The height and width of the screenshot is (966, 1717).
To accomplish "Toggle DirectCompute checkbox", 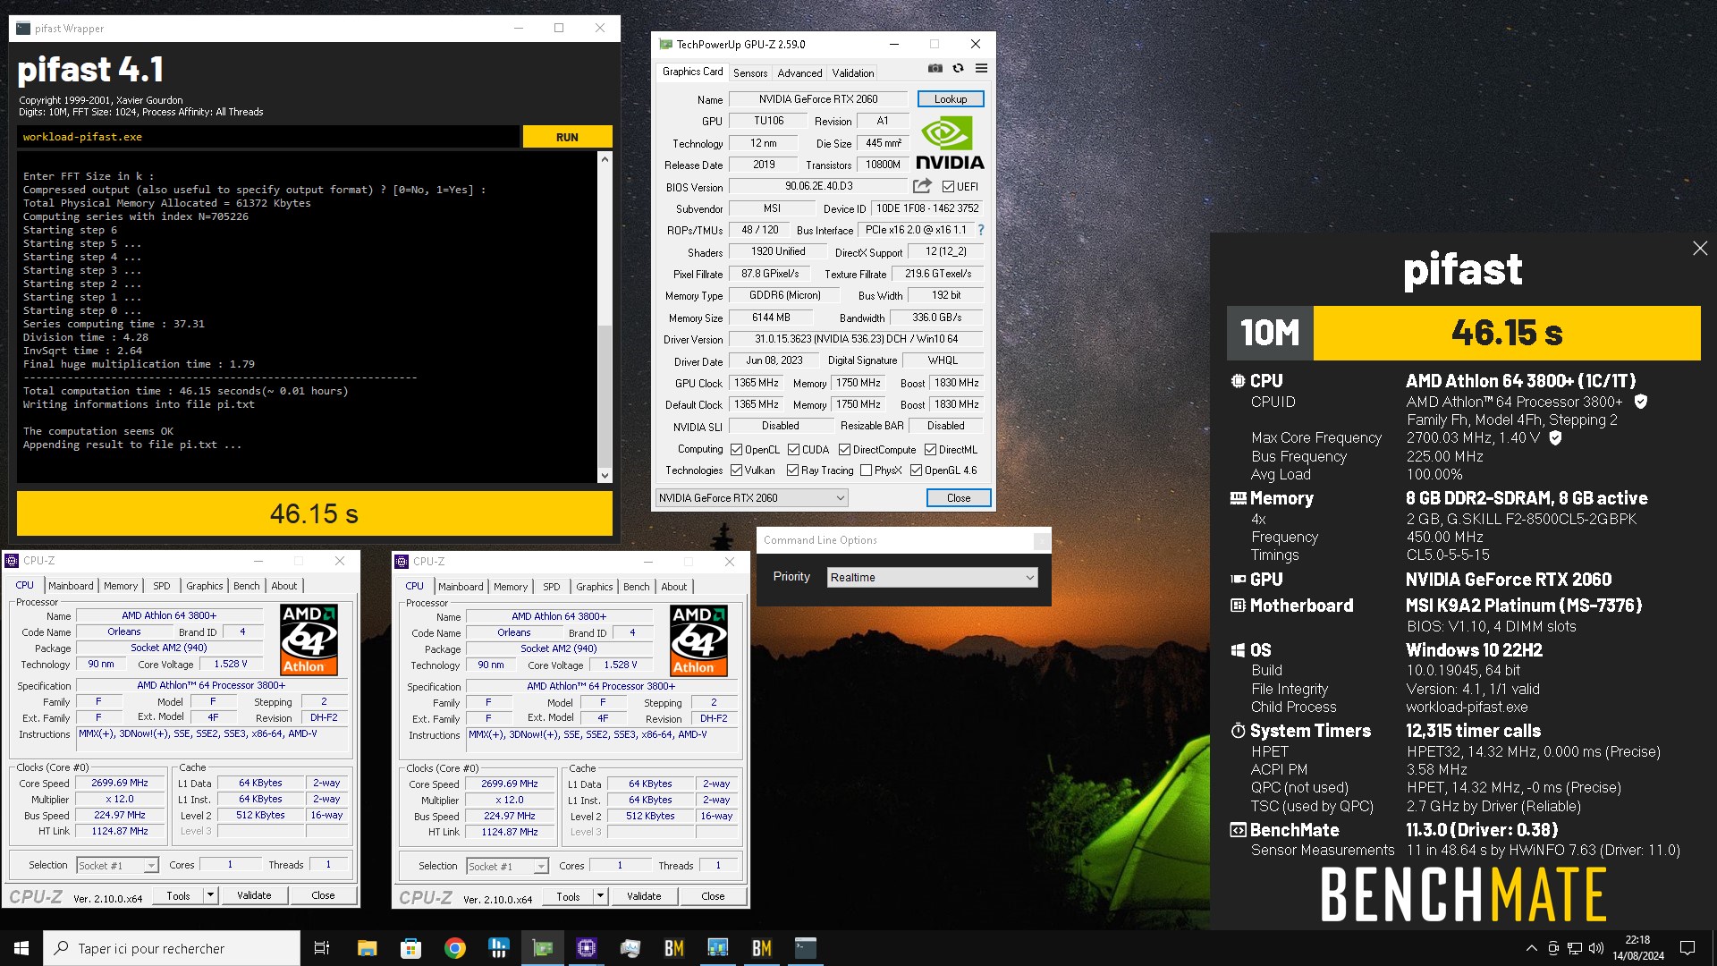I will pos(844,449).
